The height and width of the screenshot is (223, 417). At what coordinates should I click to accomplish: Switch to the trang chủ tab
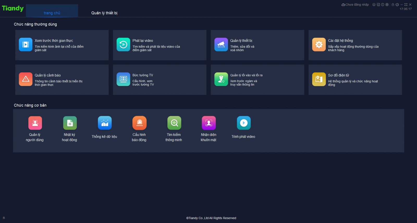click(x=52, y=13)
